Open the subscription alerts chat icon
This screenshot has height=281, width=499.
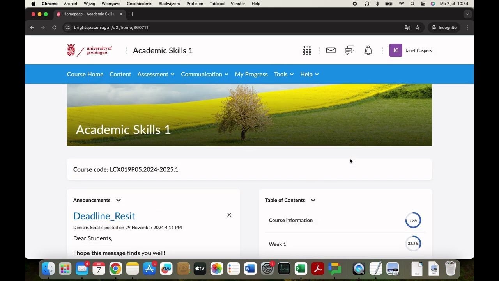pos(349,50)
